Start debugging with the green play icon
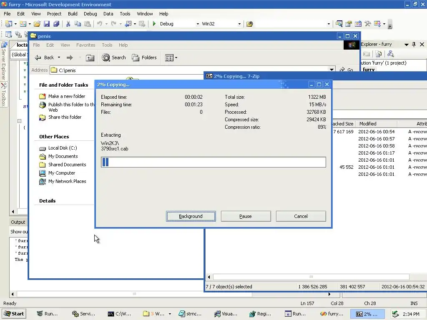 154,24
